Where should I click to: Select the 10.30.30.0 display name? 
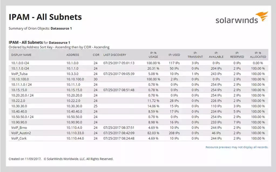[19, 106]
